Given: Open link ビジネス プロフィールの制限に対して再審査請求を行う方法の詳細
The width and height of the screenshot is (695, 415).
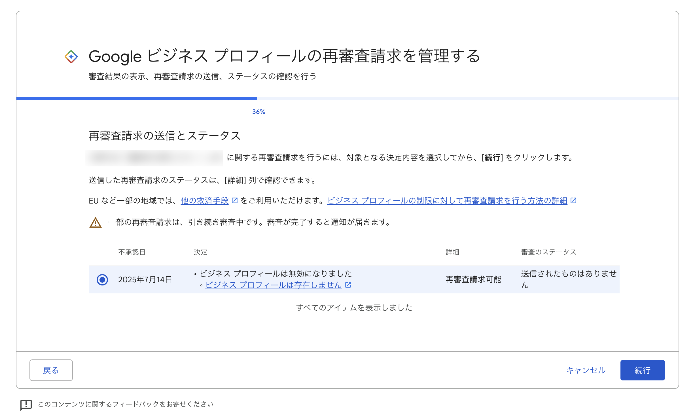Looking at the screenshot, I should pos(447,201).
